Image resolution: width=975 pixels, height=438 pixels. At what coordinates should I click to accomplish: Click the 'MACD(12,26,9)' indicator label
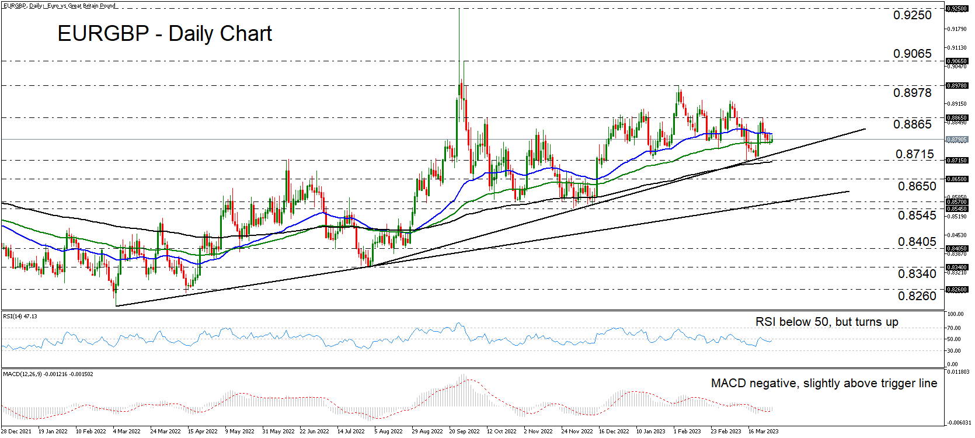[x=22, y=374]
